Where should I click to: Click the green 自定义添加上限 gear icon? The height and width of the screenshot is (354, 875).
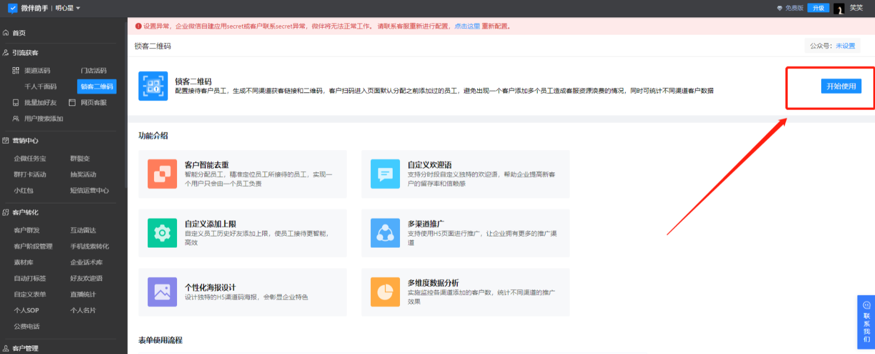click(x=162, y=233)
